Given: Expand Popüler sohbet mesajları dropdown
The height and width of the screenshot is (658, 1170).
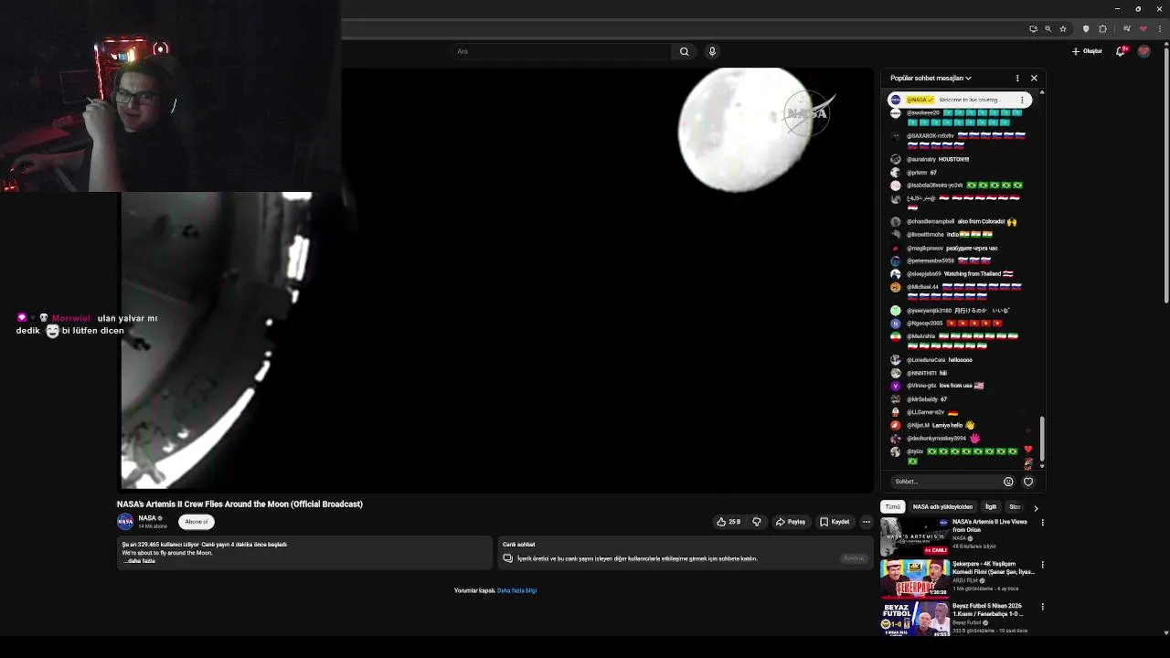Looking at the screenshot, I should (931, 78).
